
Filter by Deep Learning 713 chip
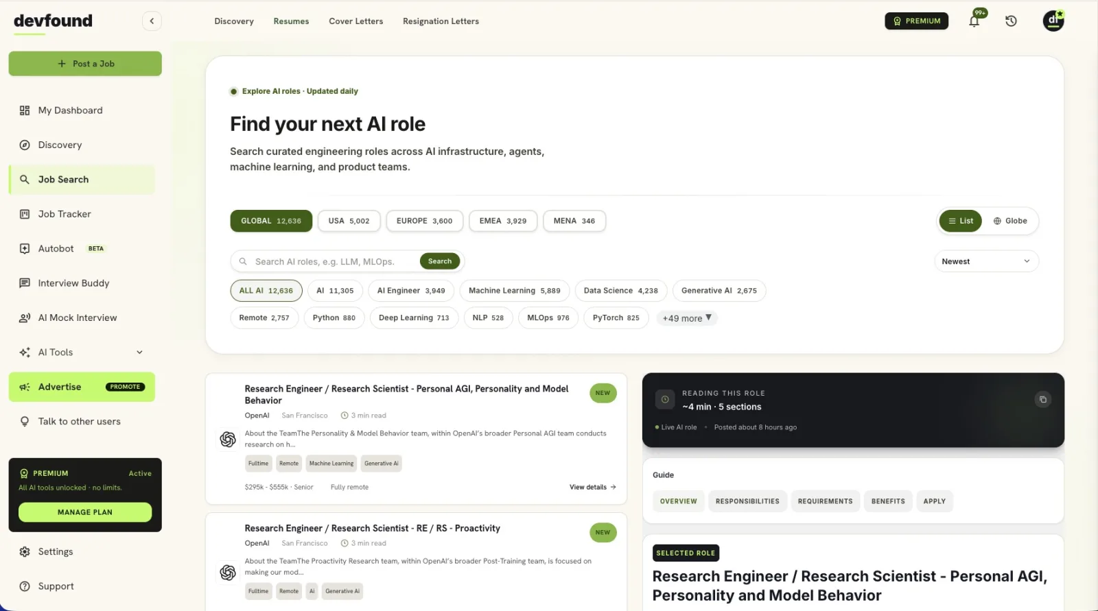[x=414, y=318]
